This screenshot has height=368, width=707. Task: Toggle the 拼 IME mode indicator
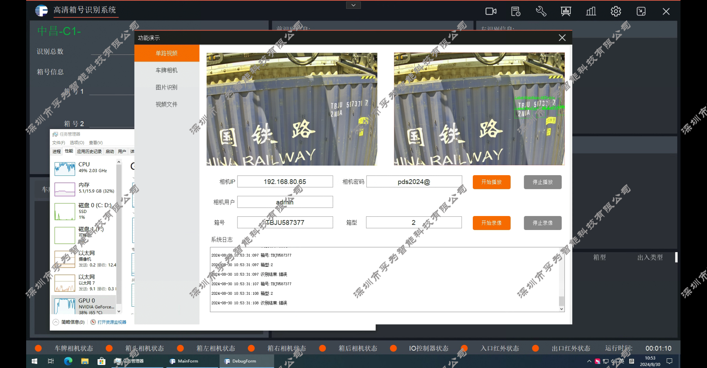coord(632,361)
